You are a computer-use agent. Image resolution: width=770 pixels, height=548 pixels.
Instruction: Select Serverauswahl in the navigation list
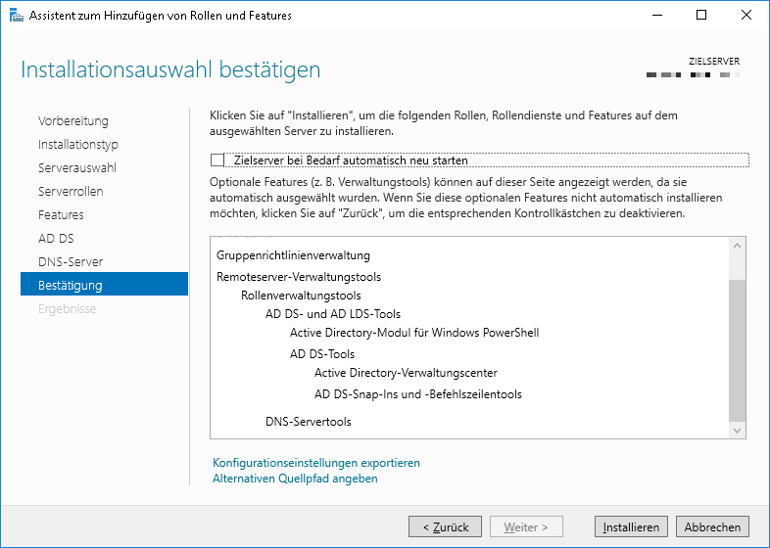point(77,168)
